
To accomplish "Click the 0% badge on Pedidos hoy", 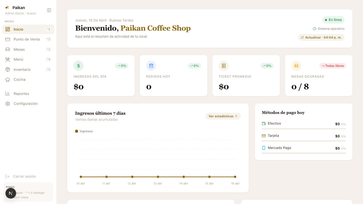I will [194, 66].
